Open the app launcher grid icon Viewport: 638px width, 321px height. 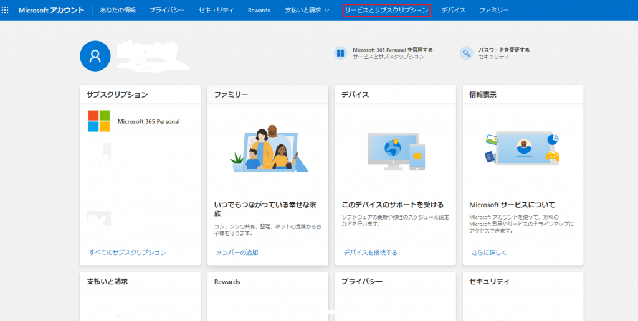coord(5,10)
